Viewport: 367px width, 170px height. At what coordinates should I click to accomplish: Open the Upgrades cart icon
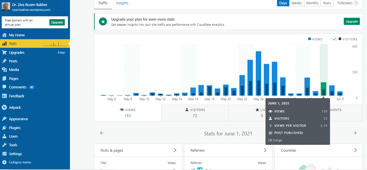(4, 52)
